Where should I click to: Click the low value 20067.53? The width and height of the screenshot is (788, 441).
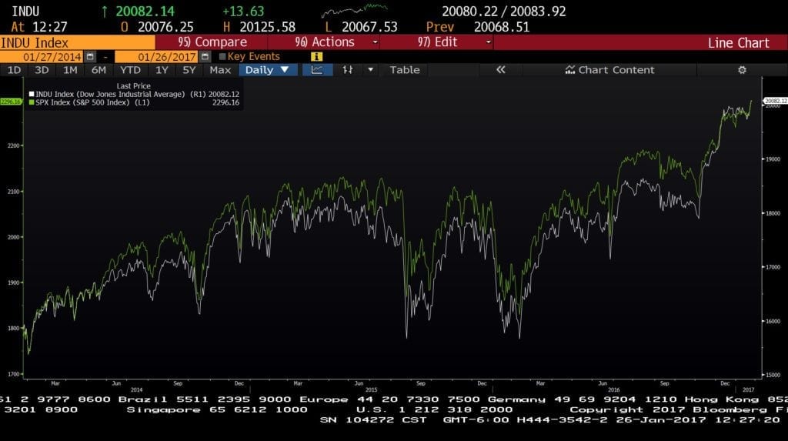(x=369, y=27)
